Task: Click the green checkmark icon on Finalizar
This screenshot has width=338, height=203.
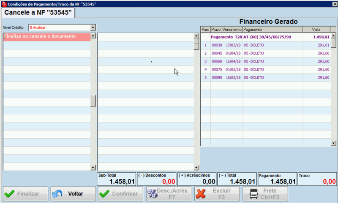Action: 9,194
